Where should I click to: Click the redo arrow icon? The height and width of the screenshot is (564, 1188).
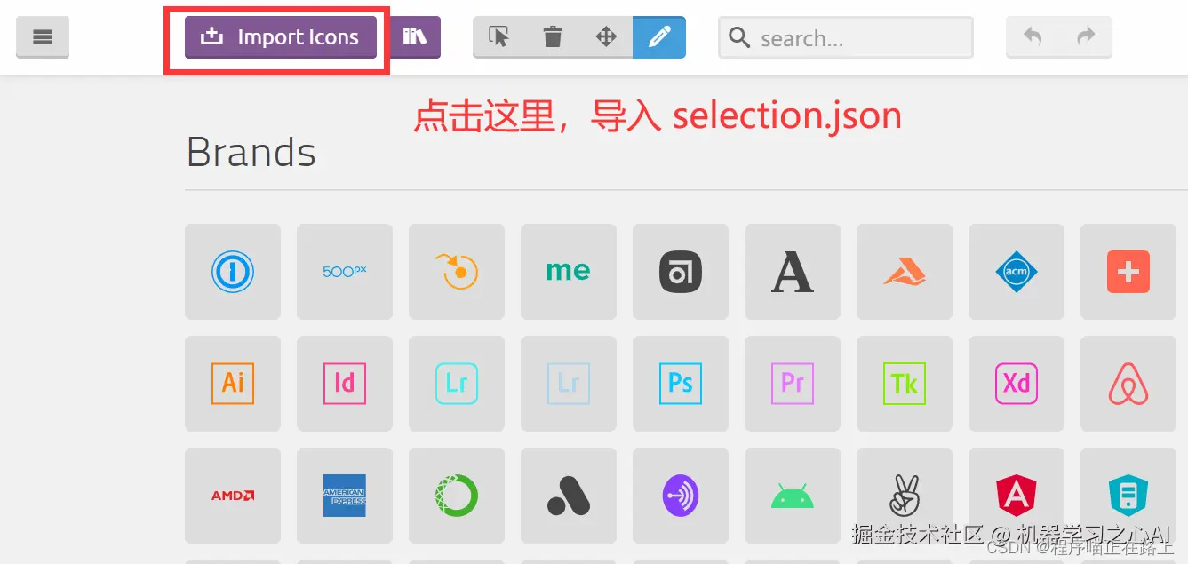point(1085,37)
